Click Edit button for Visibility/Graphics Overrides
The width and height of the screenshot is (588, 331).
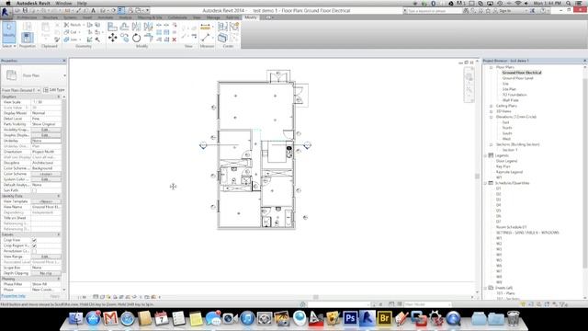[45, 130]
